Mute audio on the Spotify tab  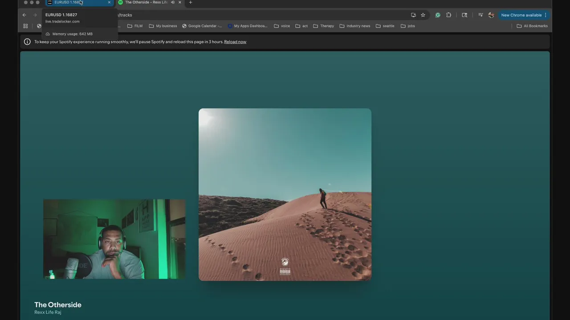click(x=173, y=2)
